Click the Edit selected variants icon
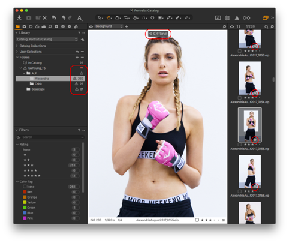Viewport: 289px width, 243px height. (x=218, y=18)
